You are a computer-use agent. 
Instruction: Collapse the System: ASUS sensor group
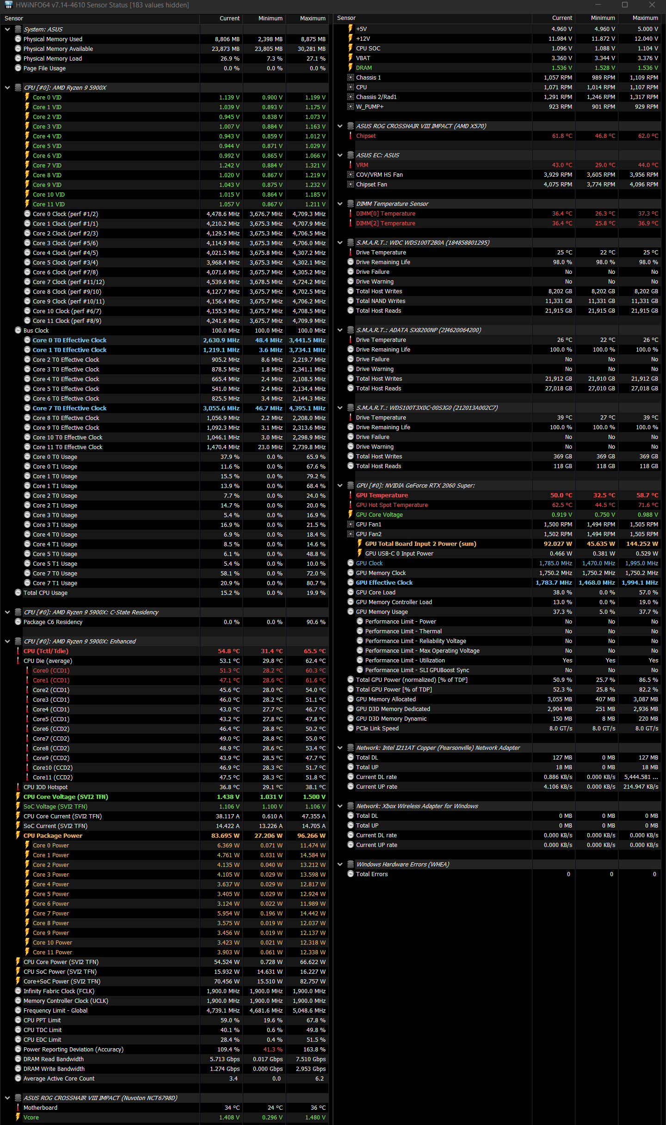[x=7, y=29]
